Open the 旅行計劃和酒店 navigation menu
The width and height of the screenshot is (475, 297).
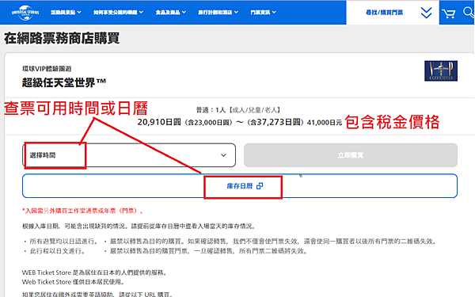218,13
